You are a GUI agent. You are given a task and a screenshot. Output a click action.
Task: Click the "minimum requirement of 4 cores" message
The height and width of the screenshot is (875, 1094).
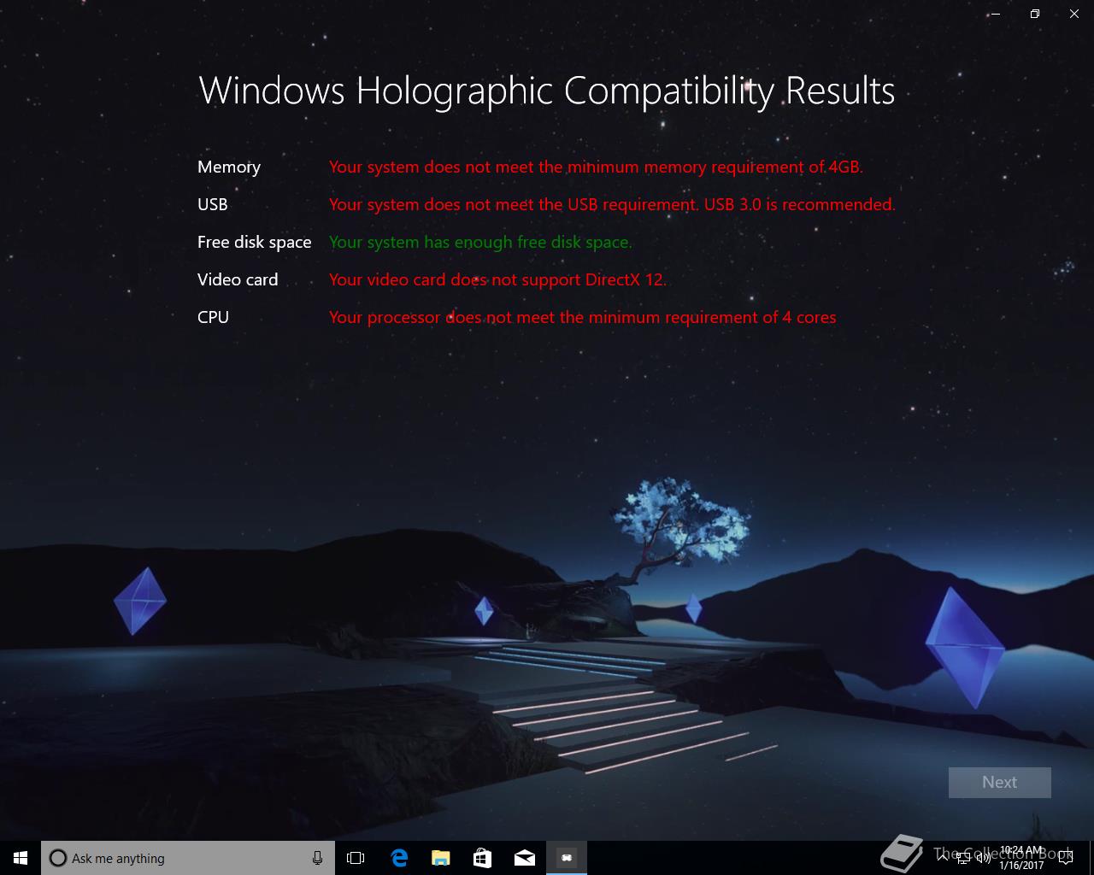(583, 317)
